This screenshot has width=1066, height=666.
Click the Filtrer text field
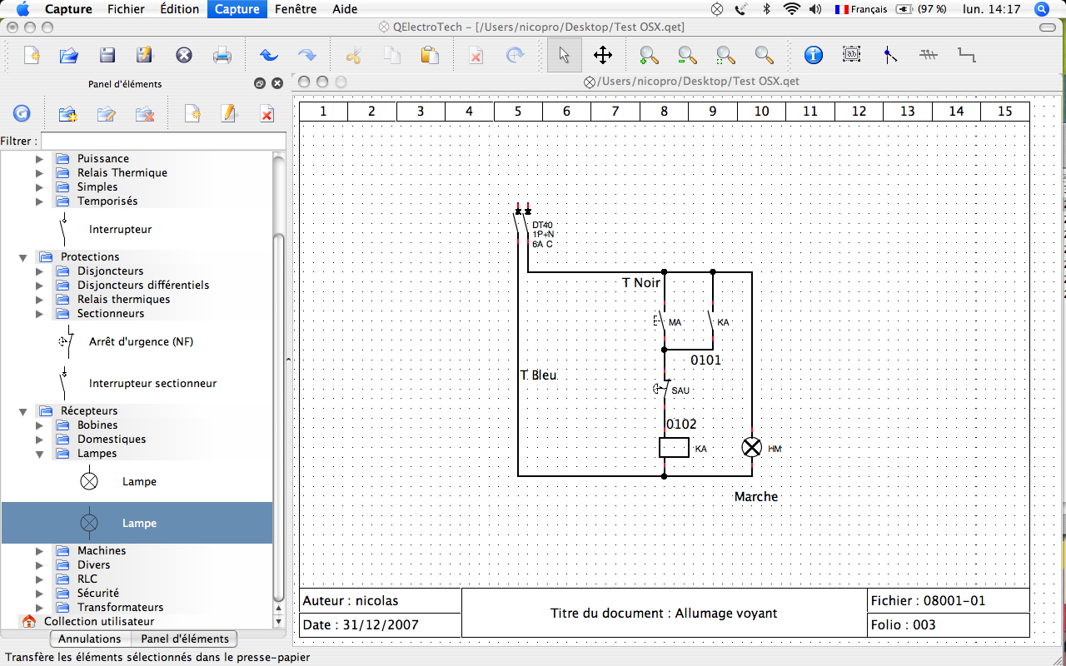[x=157, y=142]
